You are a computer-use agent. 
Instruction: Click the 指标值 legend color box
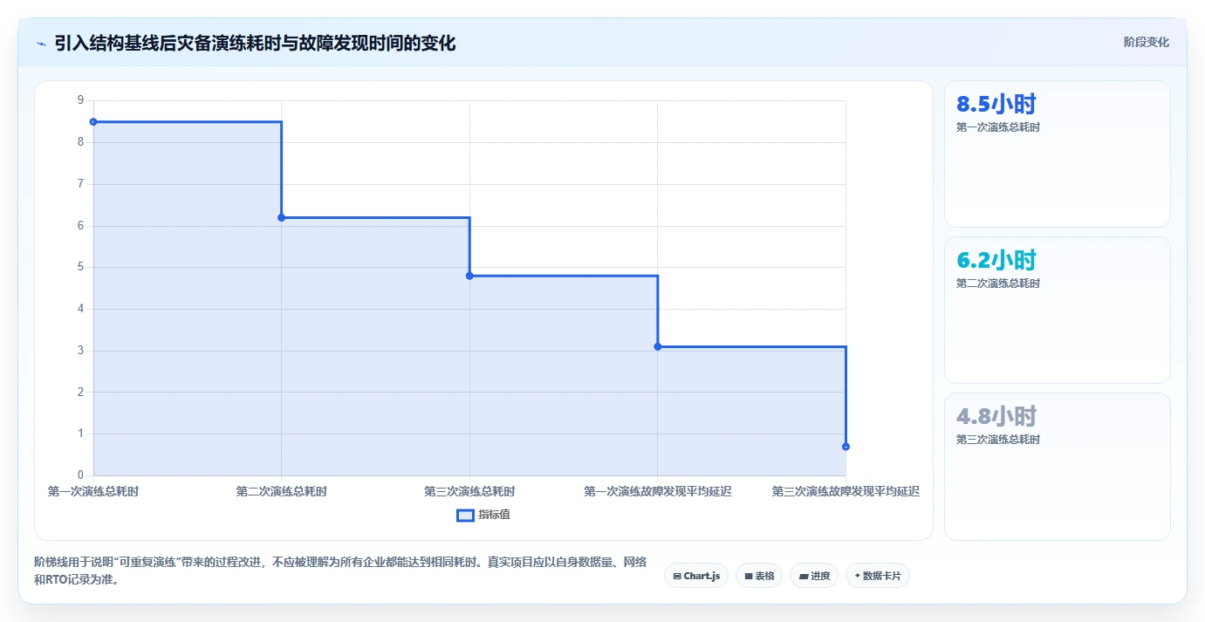point(465,515)
